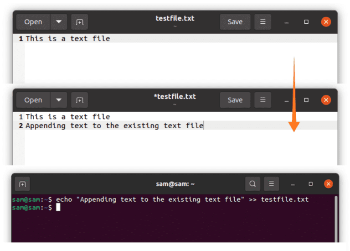Save the top testfile.txt document
Screen dimensions: 350x251
[235, 22]
